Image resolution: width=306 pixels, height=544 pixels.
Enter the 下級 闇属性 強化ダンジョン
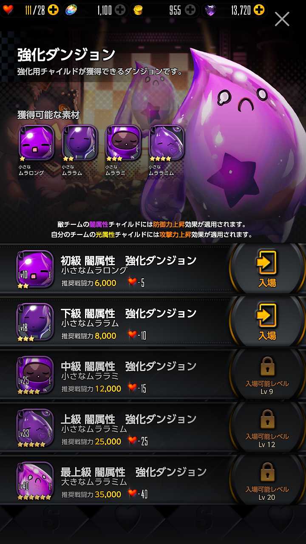[267, 321]
